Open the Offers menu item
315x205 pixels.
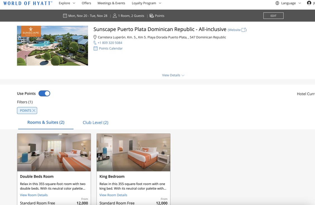[x=86, y=3]
